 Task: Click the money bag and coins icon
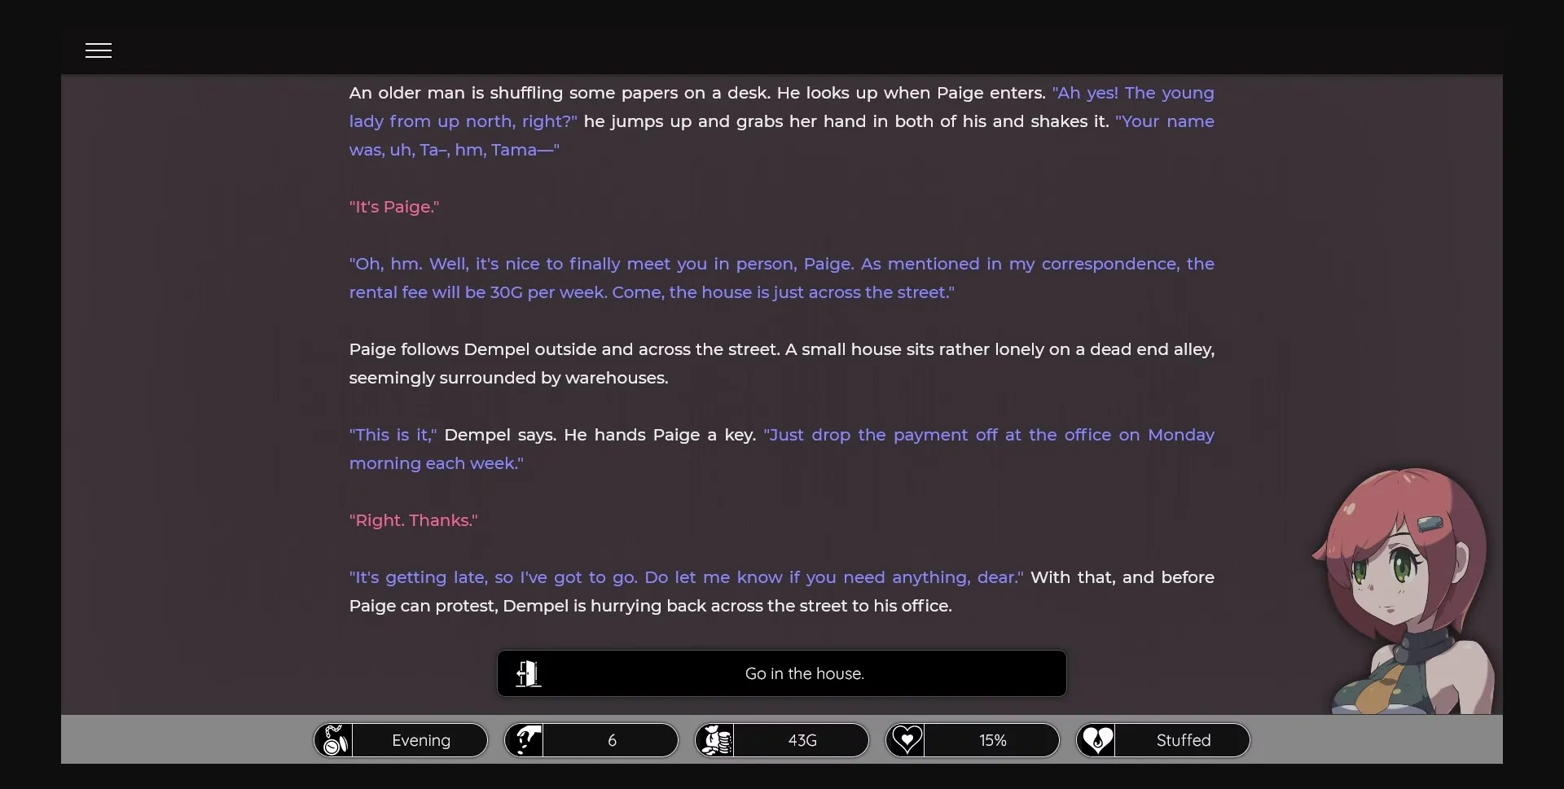coord(716,740)
